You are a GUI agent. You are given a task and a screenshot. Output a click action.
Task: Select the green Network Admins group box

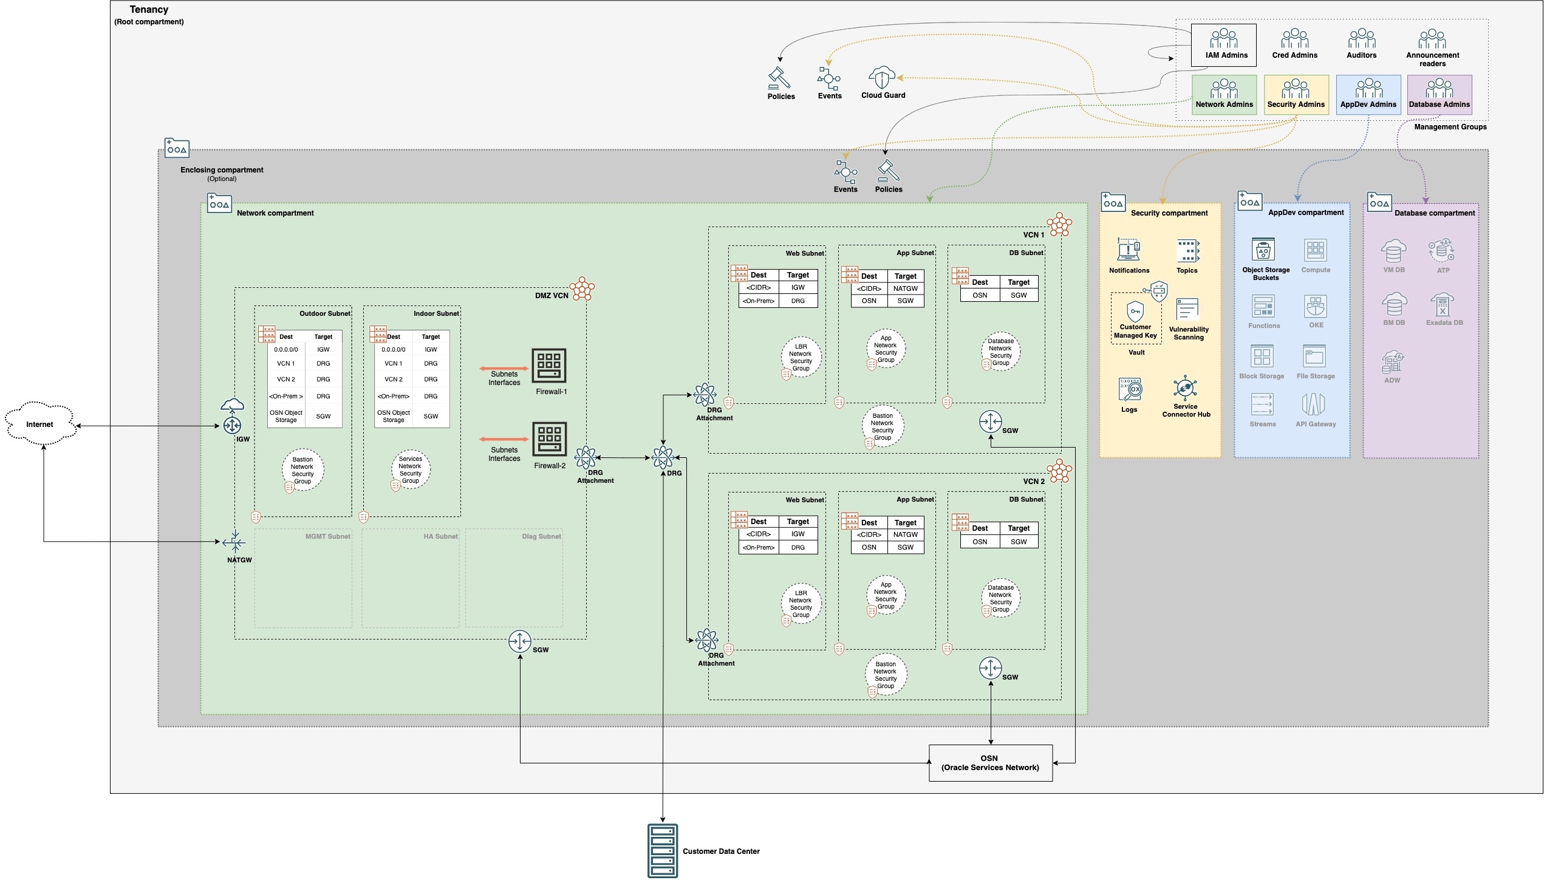[1224, 94]
